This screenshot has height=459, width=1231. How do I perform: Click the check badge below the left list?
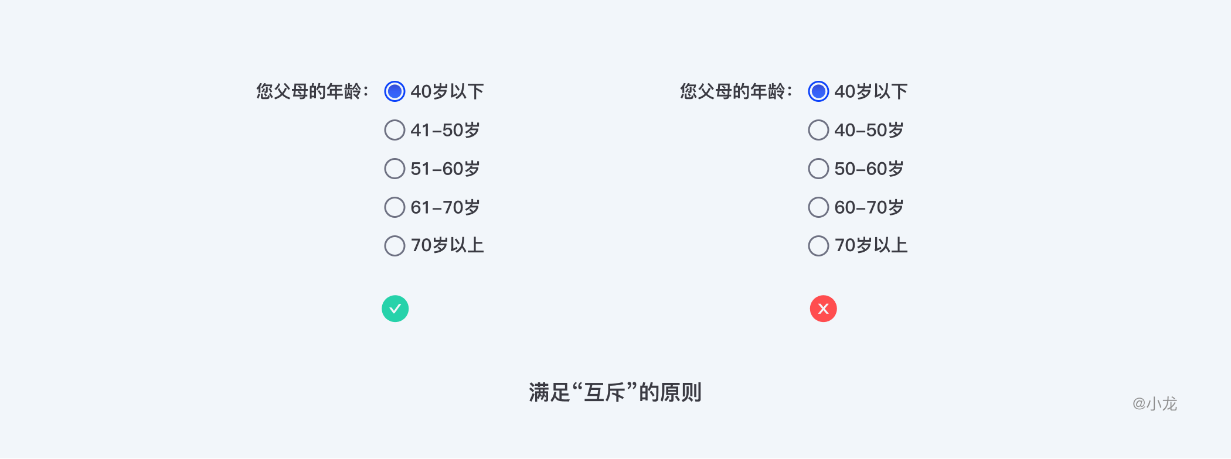pyautogui.click(x=395, y=309)
